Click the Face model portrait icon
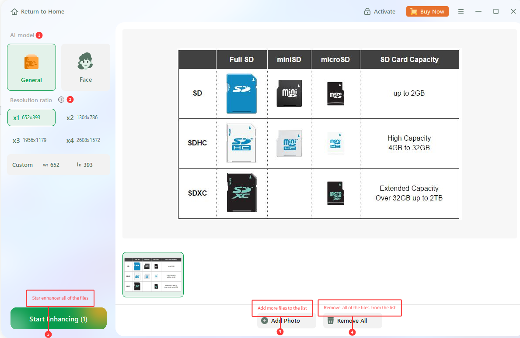Image resolution: width=520 pixels, height=338 pixels. 86,61
